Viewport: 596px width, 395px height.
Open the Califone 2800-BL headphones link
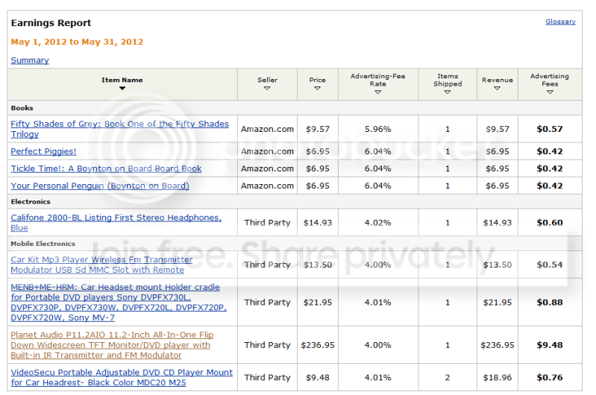click(116, 223)
